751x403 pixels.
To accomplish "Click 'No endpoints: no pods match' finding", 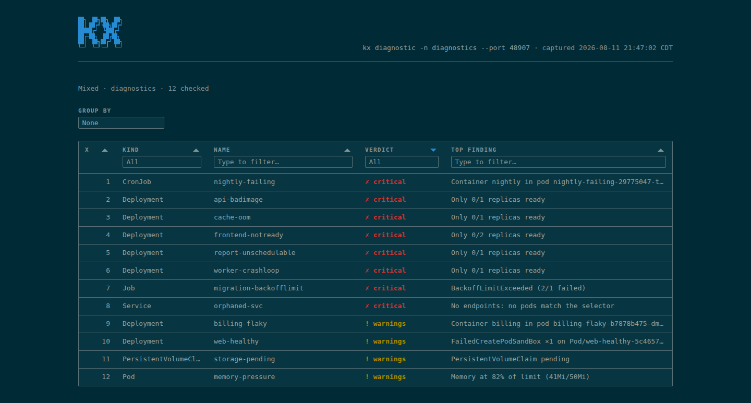I will [533, 306].
